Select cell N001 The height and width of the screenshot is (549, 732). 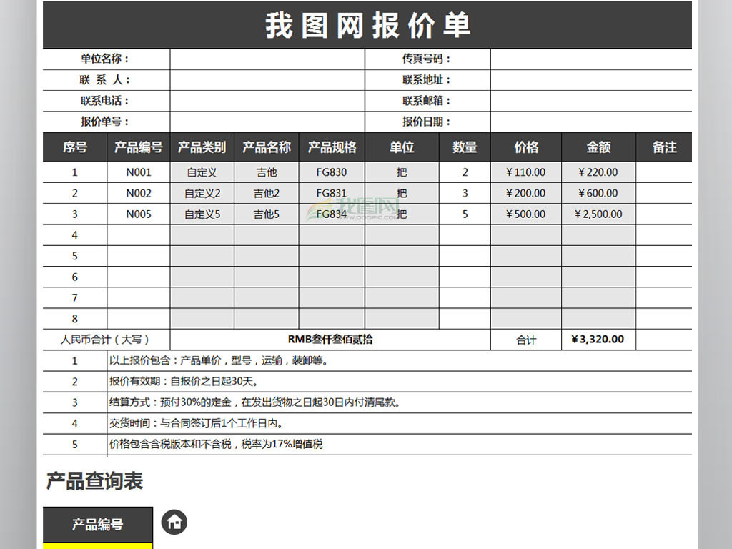(139, 172)
